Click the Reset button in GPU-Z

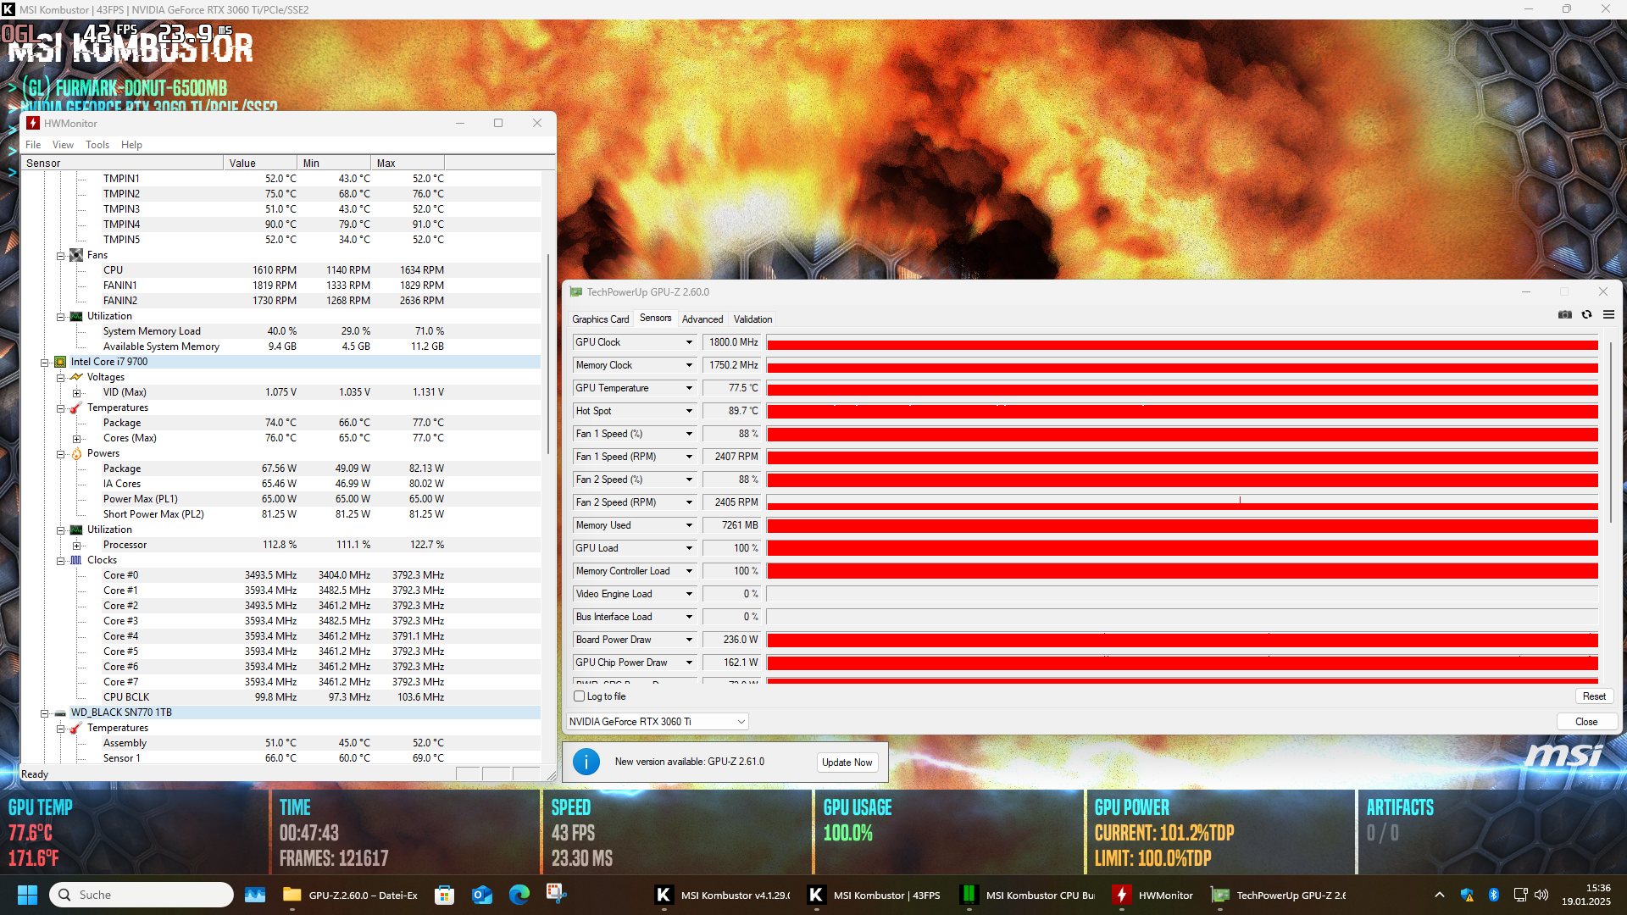pos(1593,696)
